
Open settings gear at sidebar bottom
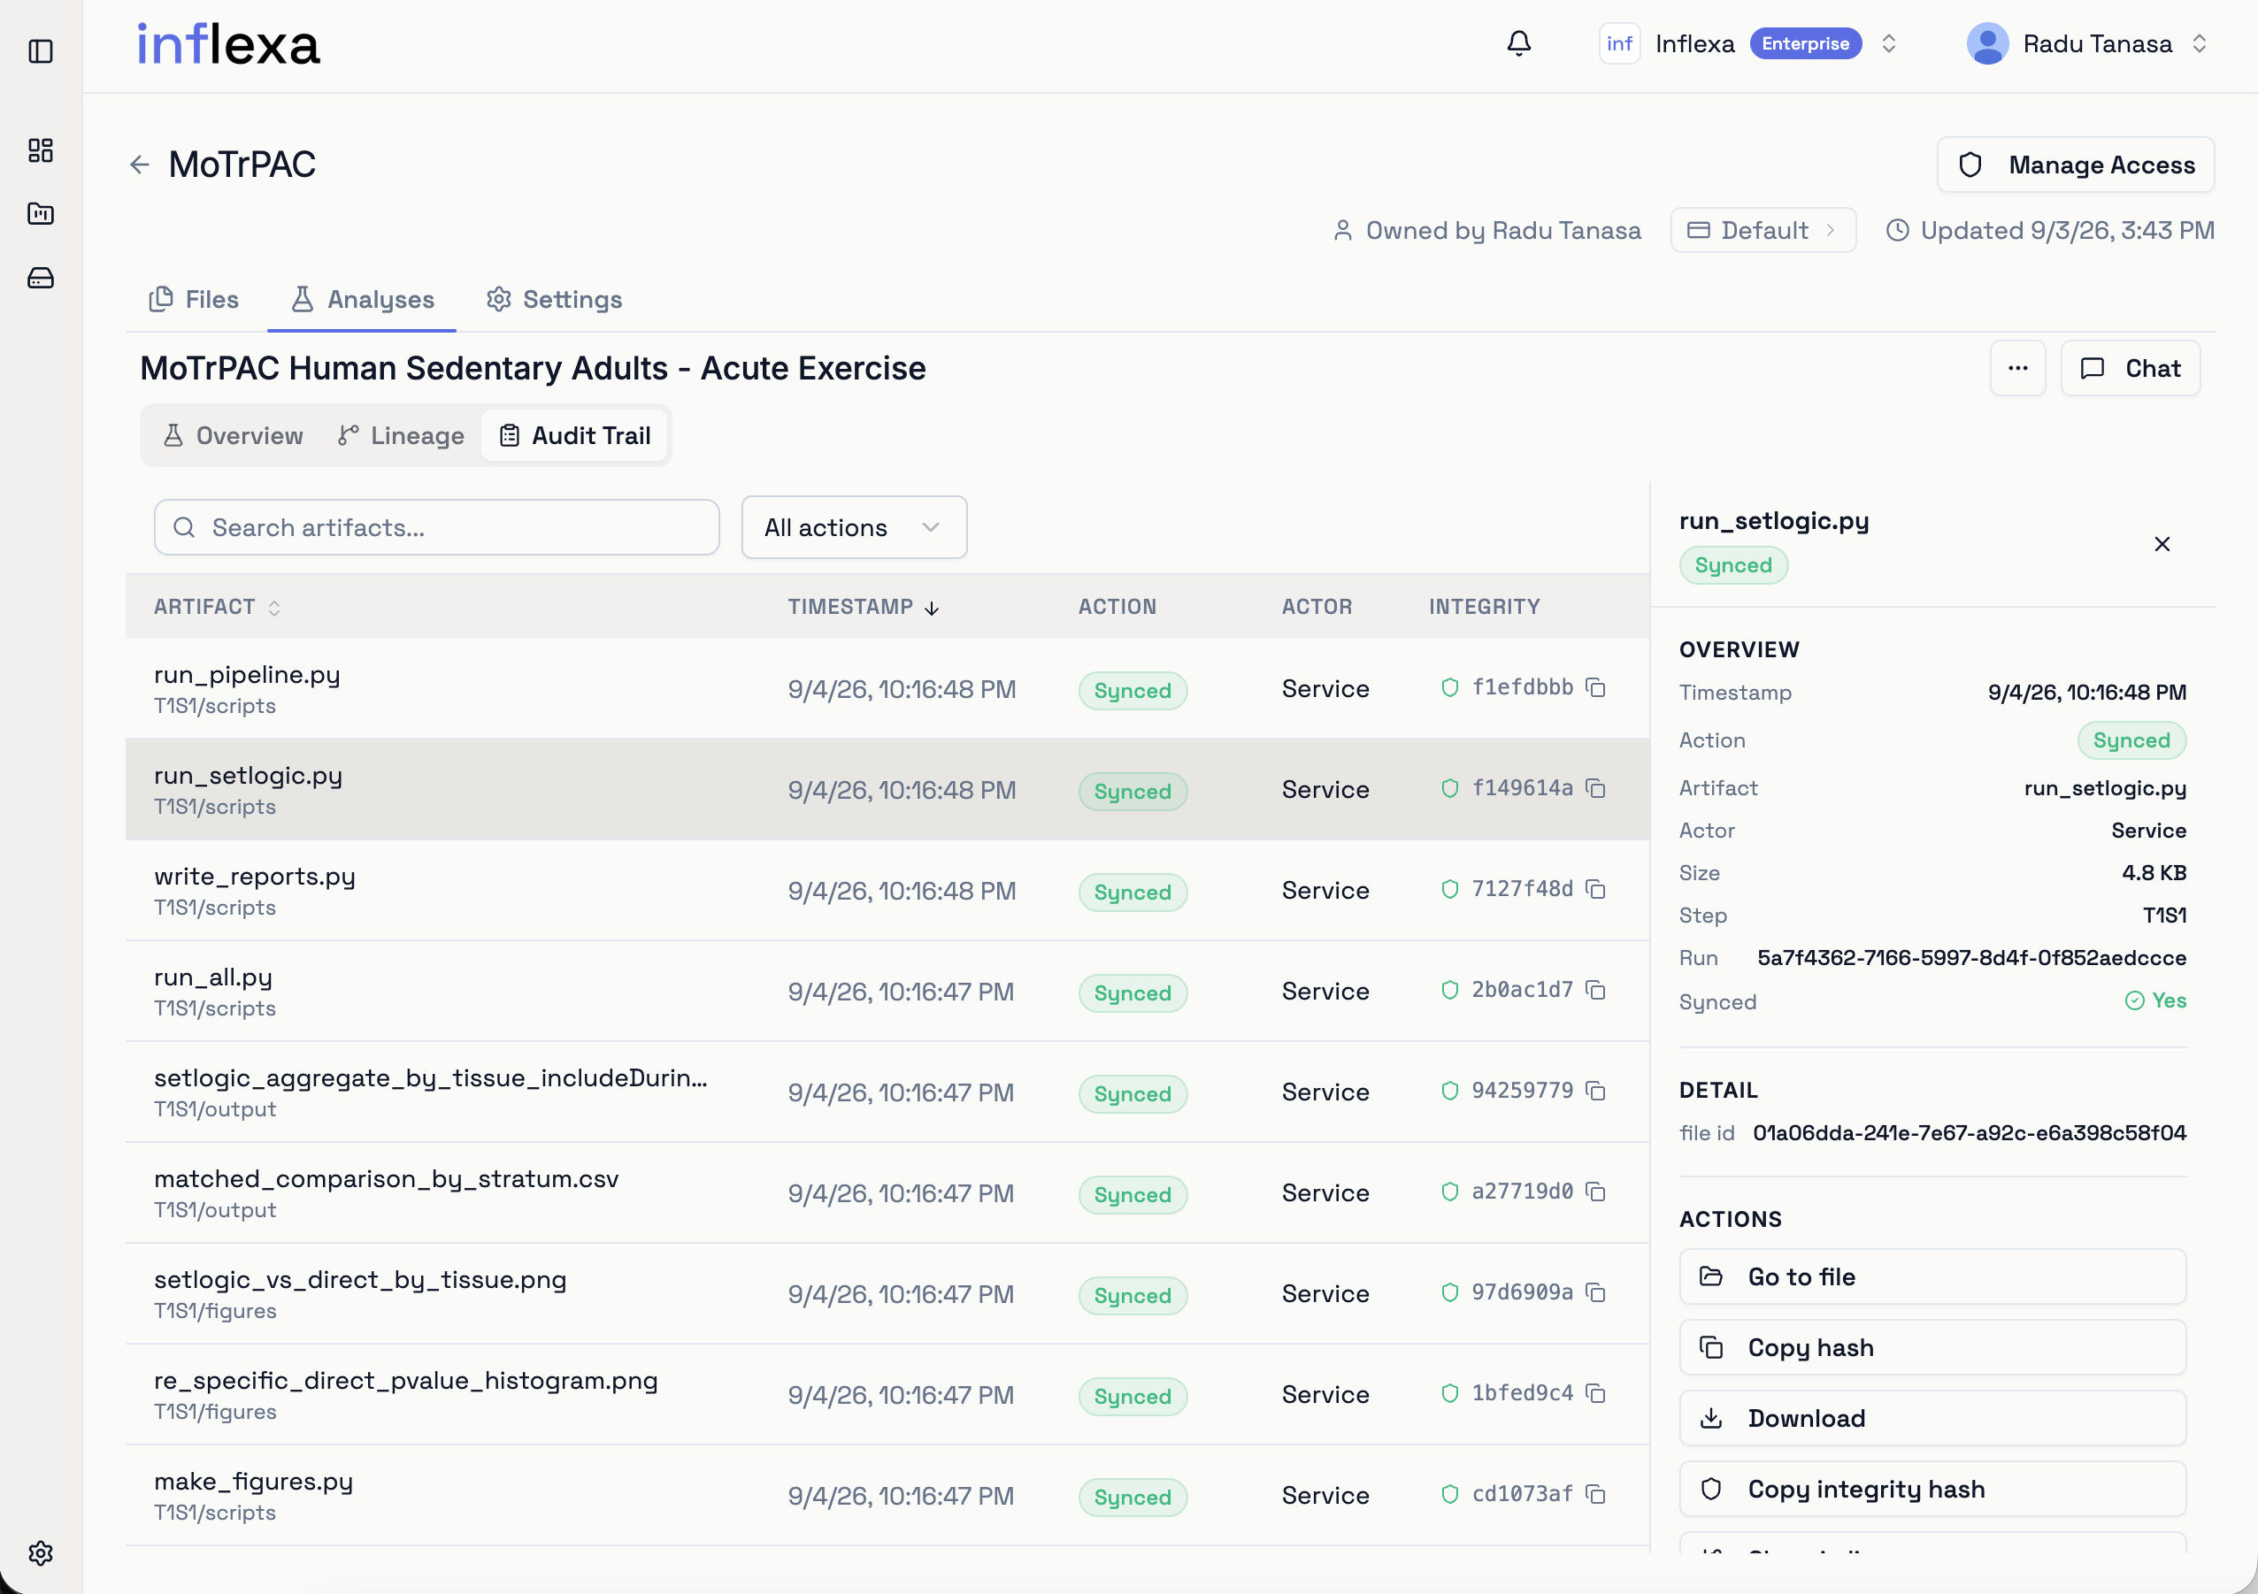(x=41, y=1552)
